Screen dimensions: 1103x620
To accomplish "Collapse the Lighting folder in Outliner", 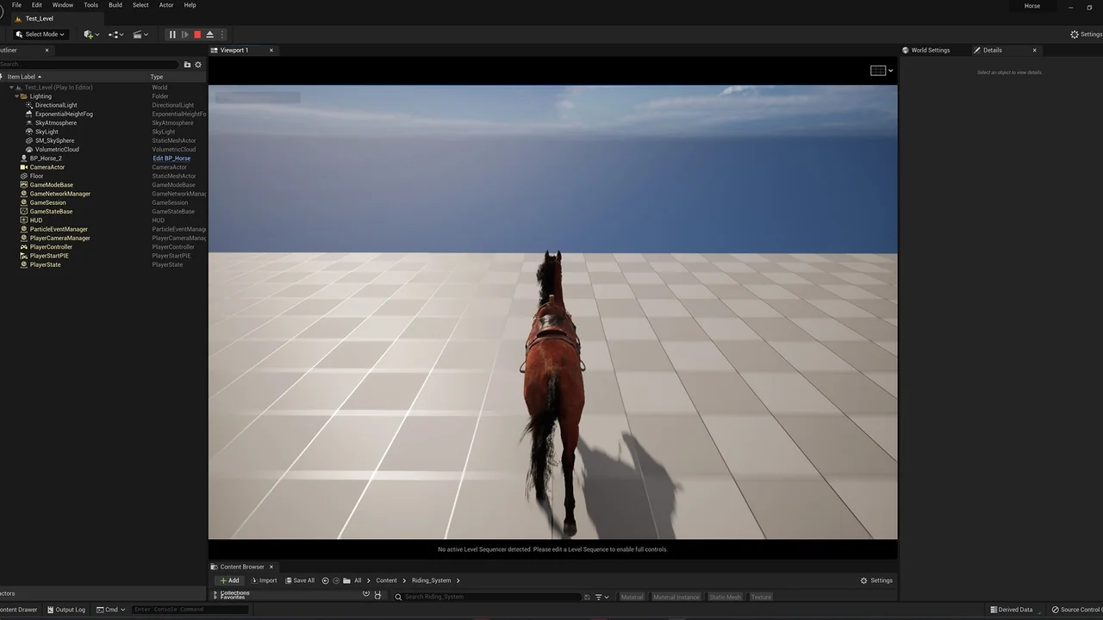I will pos(16,96).
